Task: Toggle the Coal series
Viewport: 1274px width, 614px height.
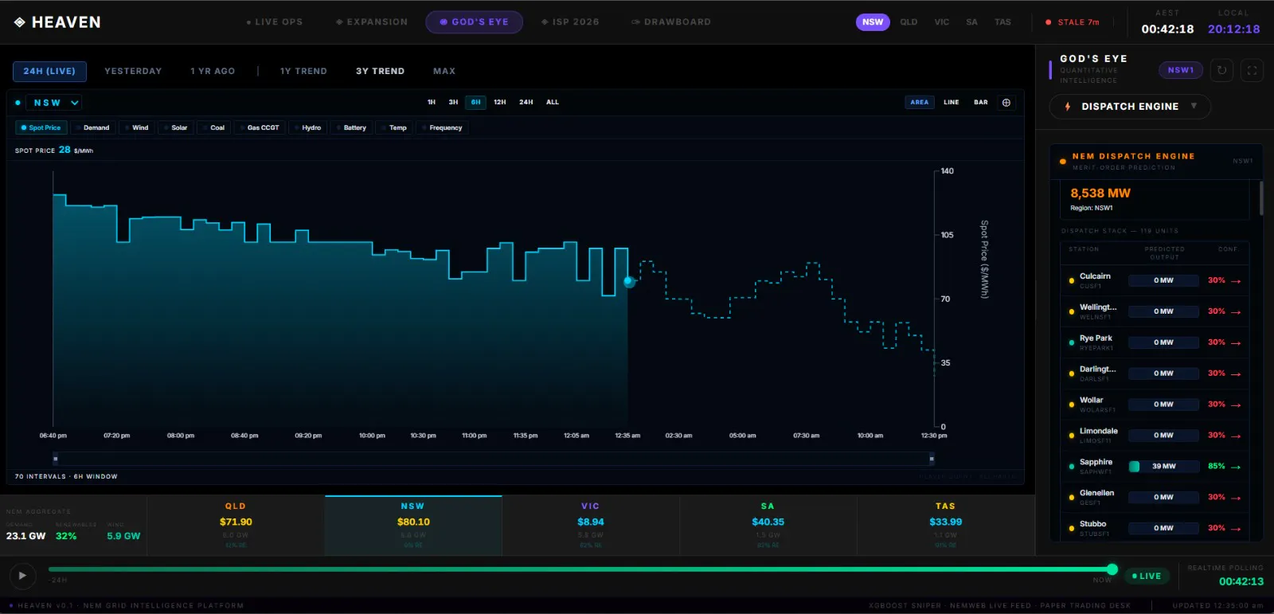Action: click(x=214, y=127)
